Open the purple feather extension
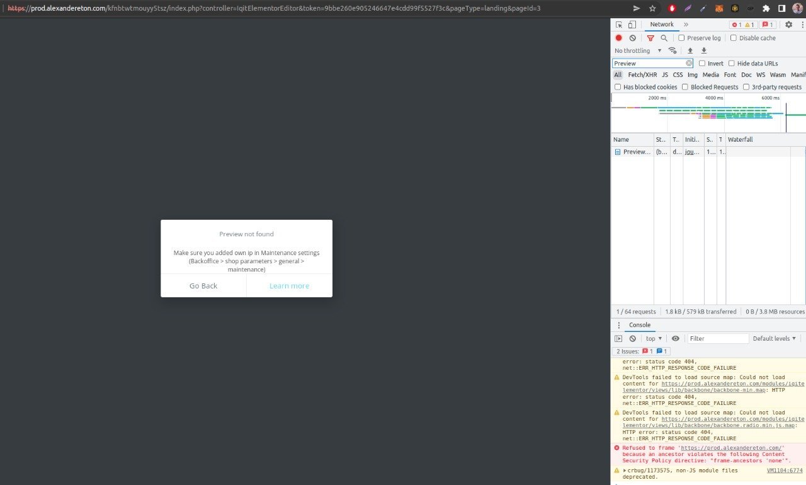Image resolution: width=806 pixels, height=485 pixels. coord(688,8)
